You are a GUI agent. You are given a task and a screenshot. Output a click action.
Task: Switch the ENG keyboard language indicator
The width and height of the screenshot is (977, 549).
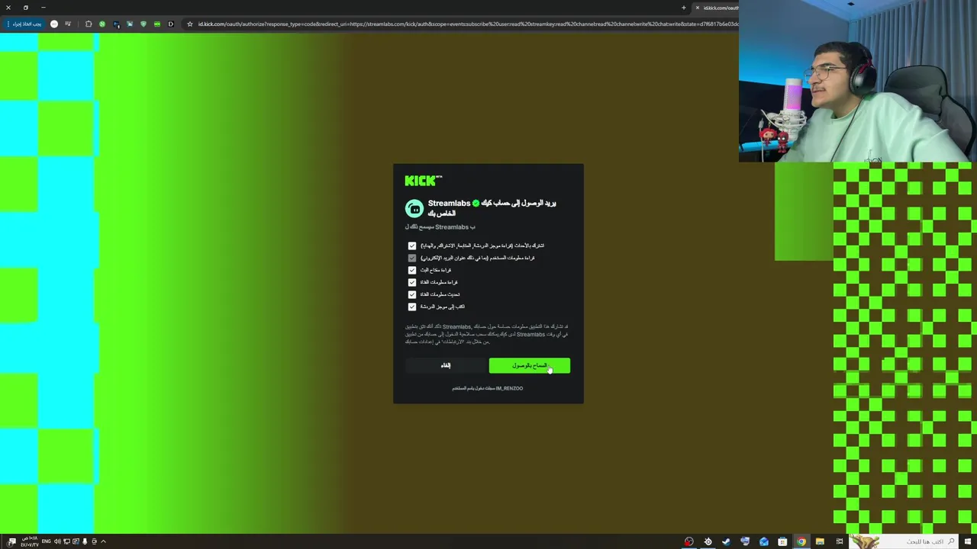[x=46, y=541]
